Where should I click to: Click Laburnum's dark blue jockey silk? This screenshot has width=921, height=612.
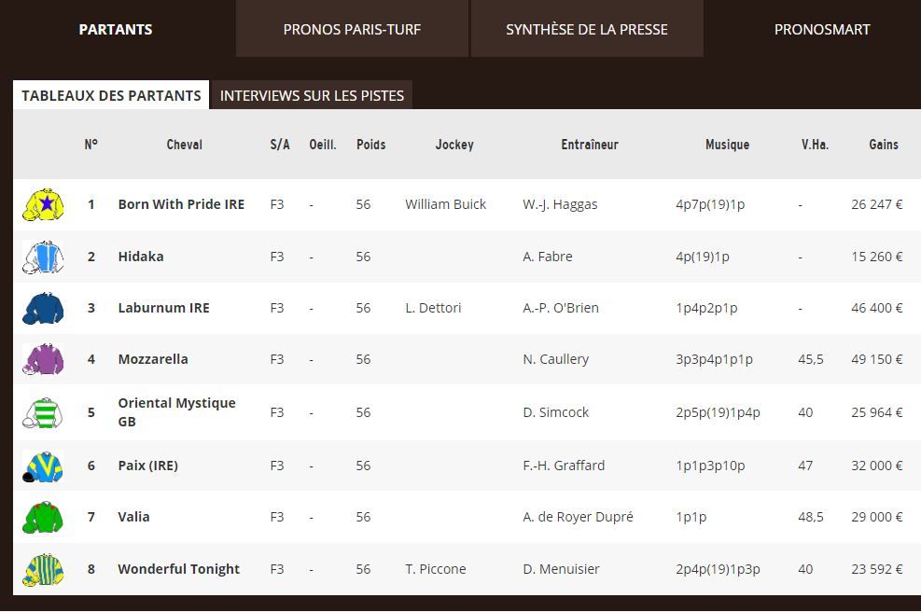[43, 308]
